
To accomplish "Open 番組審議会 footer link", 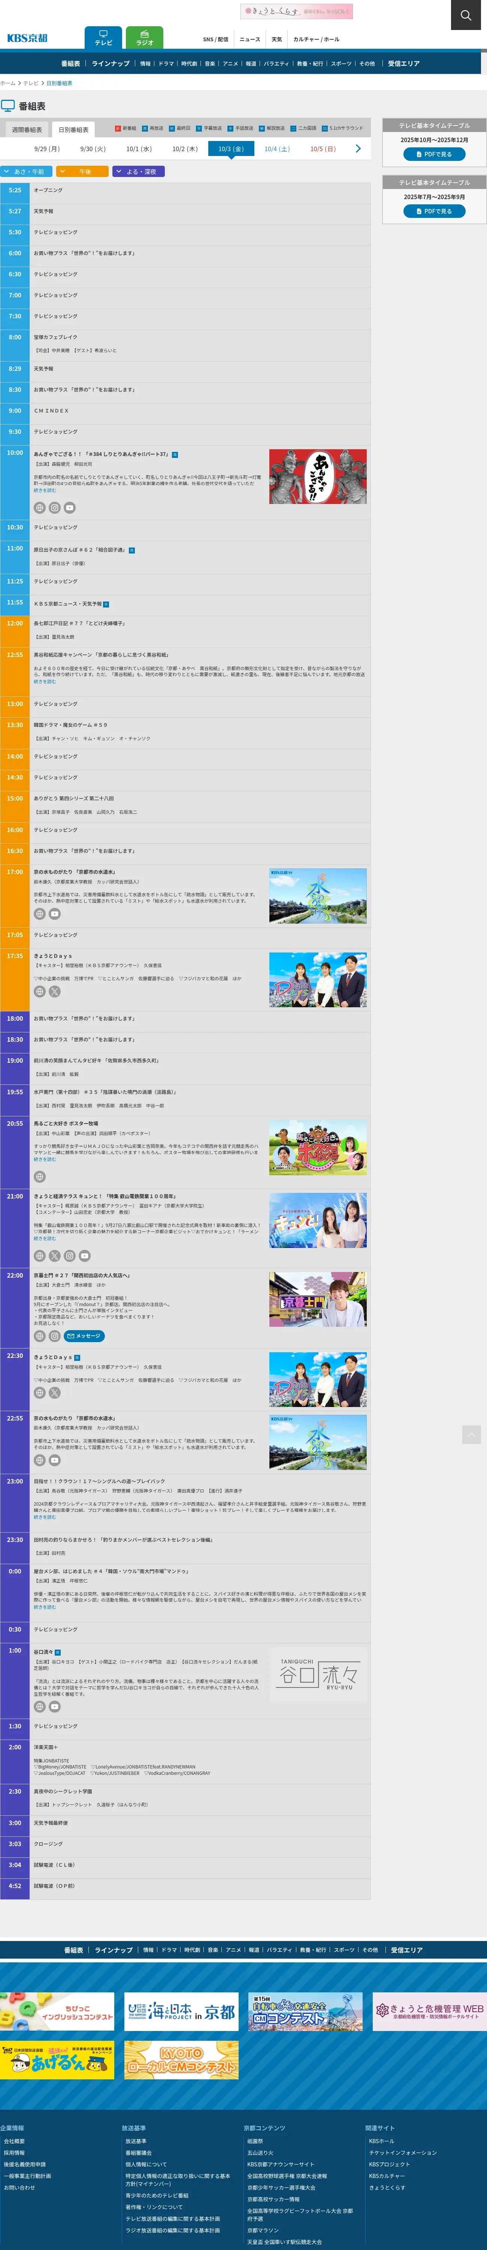I will click(x=138, y=2152).
